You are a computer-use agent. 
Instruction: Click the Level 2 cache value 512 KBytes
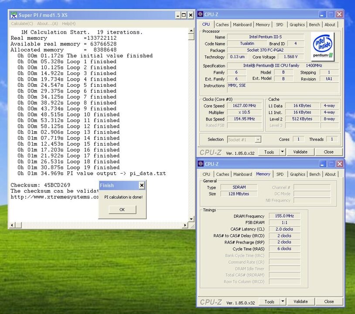coord(302,119)
